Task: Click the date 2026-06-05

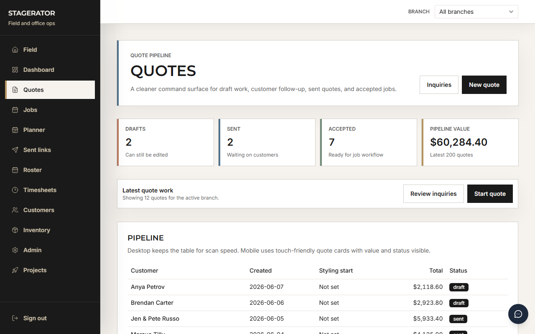Action: [x=267, y=319]
